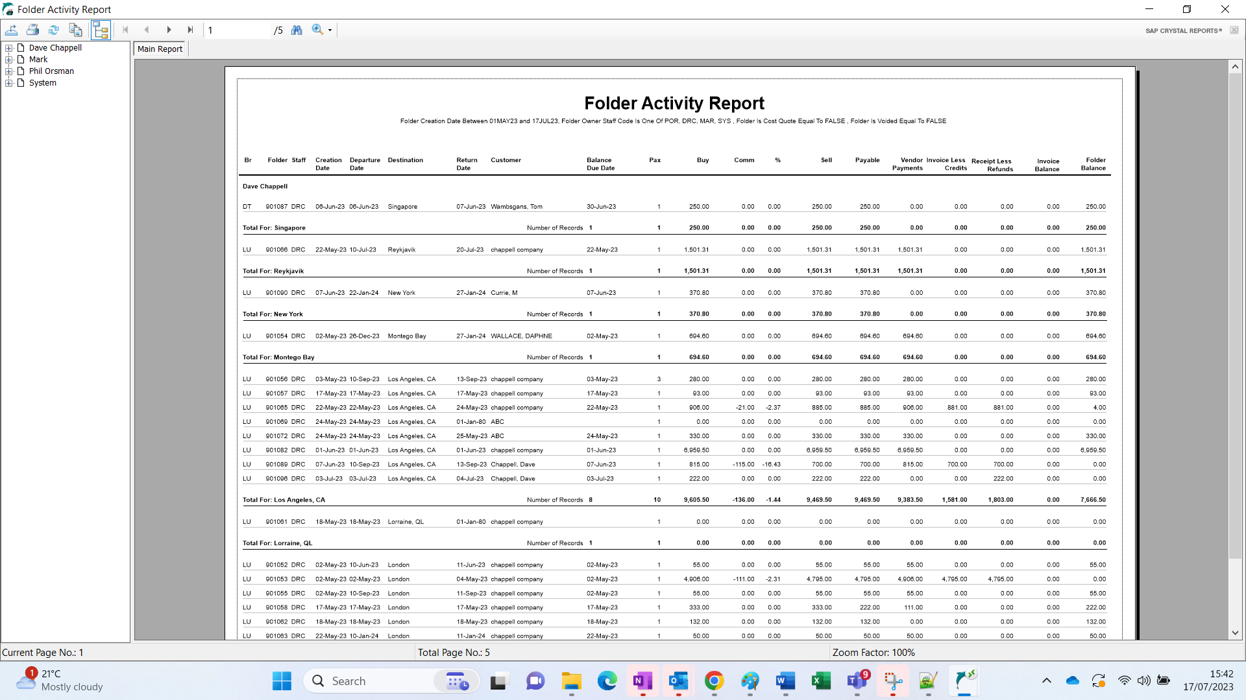Viewport: 1246px width, 700px height.
Task: Click folder number 901089 row
Action: point(276,465)
